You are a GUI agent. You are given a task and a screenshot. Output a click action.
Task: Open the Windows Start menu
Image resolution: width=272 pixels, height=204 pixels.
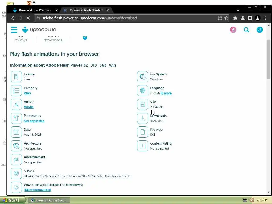12,200
